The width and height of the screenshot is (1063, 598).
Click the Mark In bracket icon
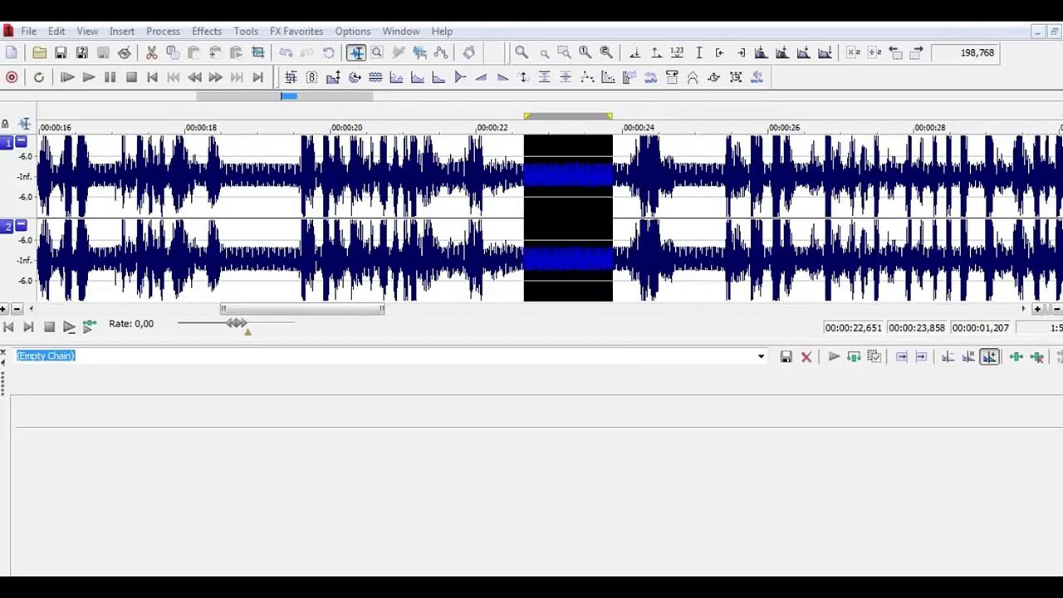click(719, 52)
